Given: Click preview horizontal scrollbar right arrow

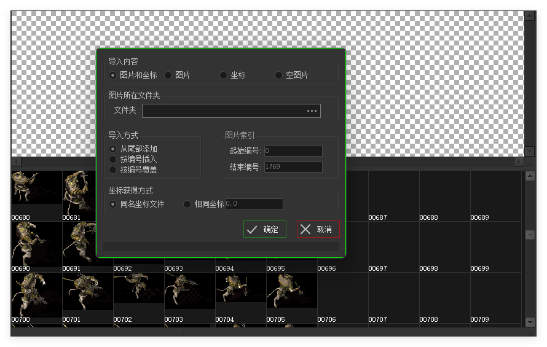Looking at the screenshot, I should coord(519,162).
